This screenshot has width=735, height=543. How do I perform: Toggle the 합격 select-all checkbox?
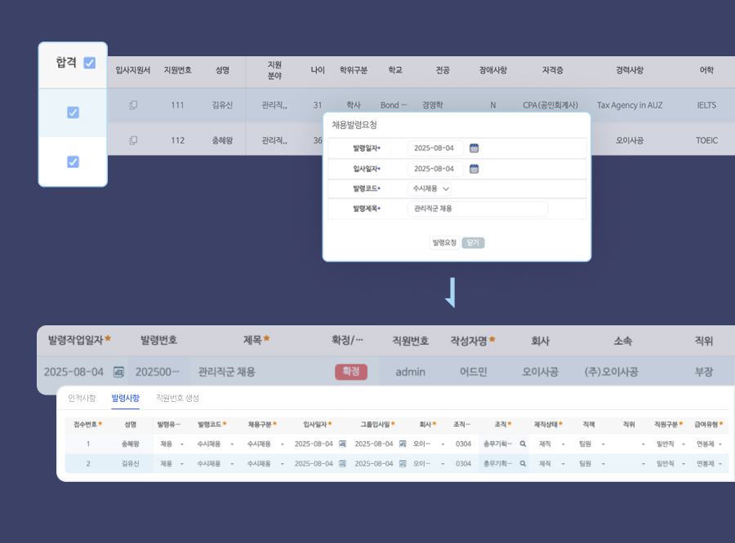click(90, 62)
